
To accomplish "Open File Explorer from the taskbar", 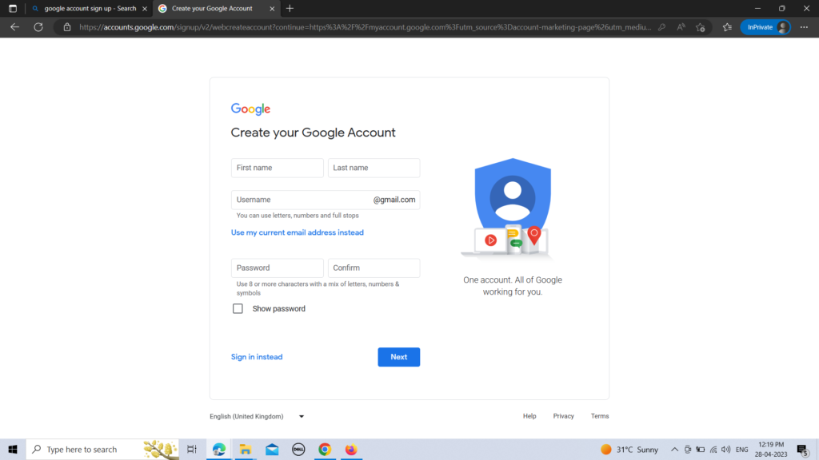I will (x=246, y=450).
